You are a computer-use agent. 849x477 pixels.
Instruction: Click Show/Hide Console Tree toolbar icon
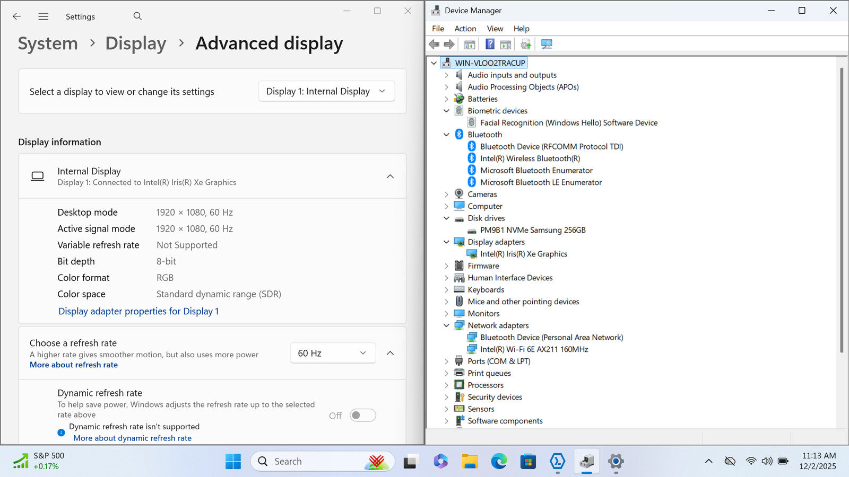470,44
